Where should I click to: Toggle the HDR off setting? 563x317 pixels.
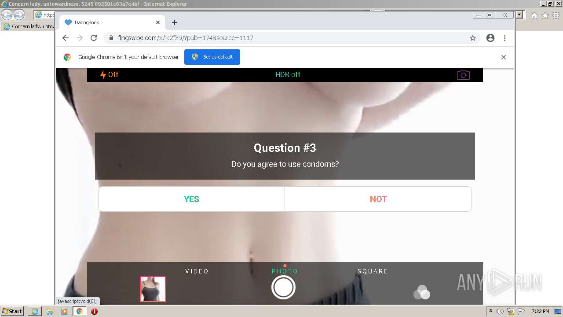click(x=288, y=74)
